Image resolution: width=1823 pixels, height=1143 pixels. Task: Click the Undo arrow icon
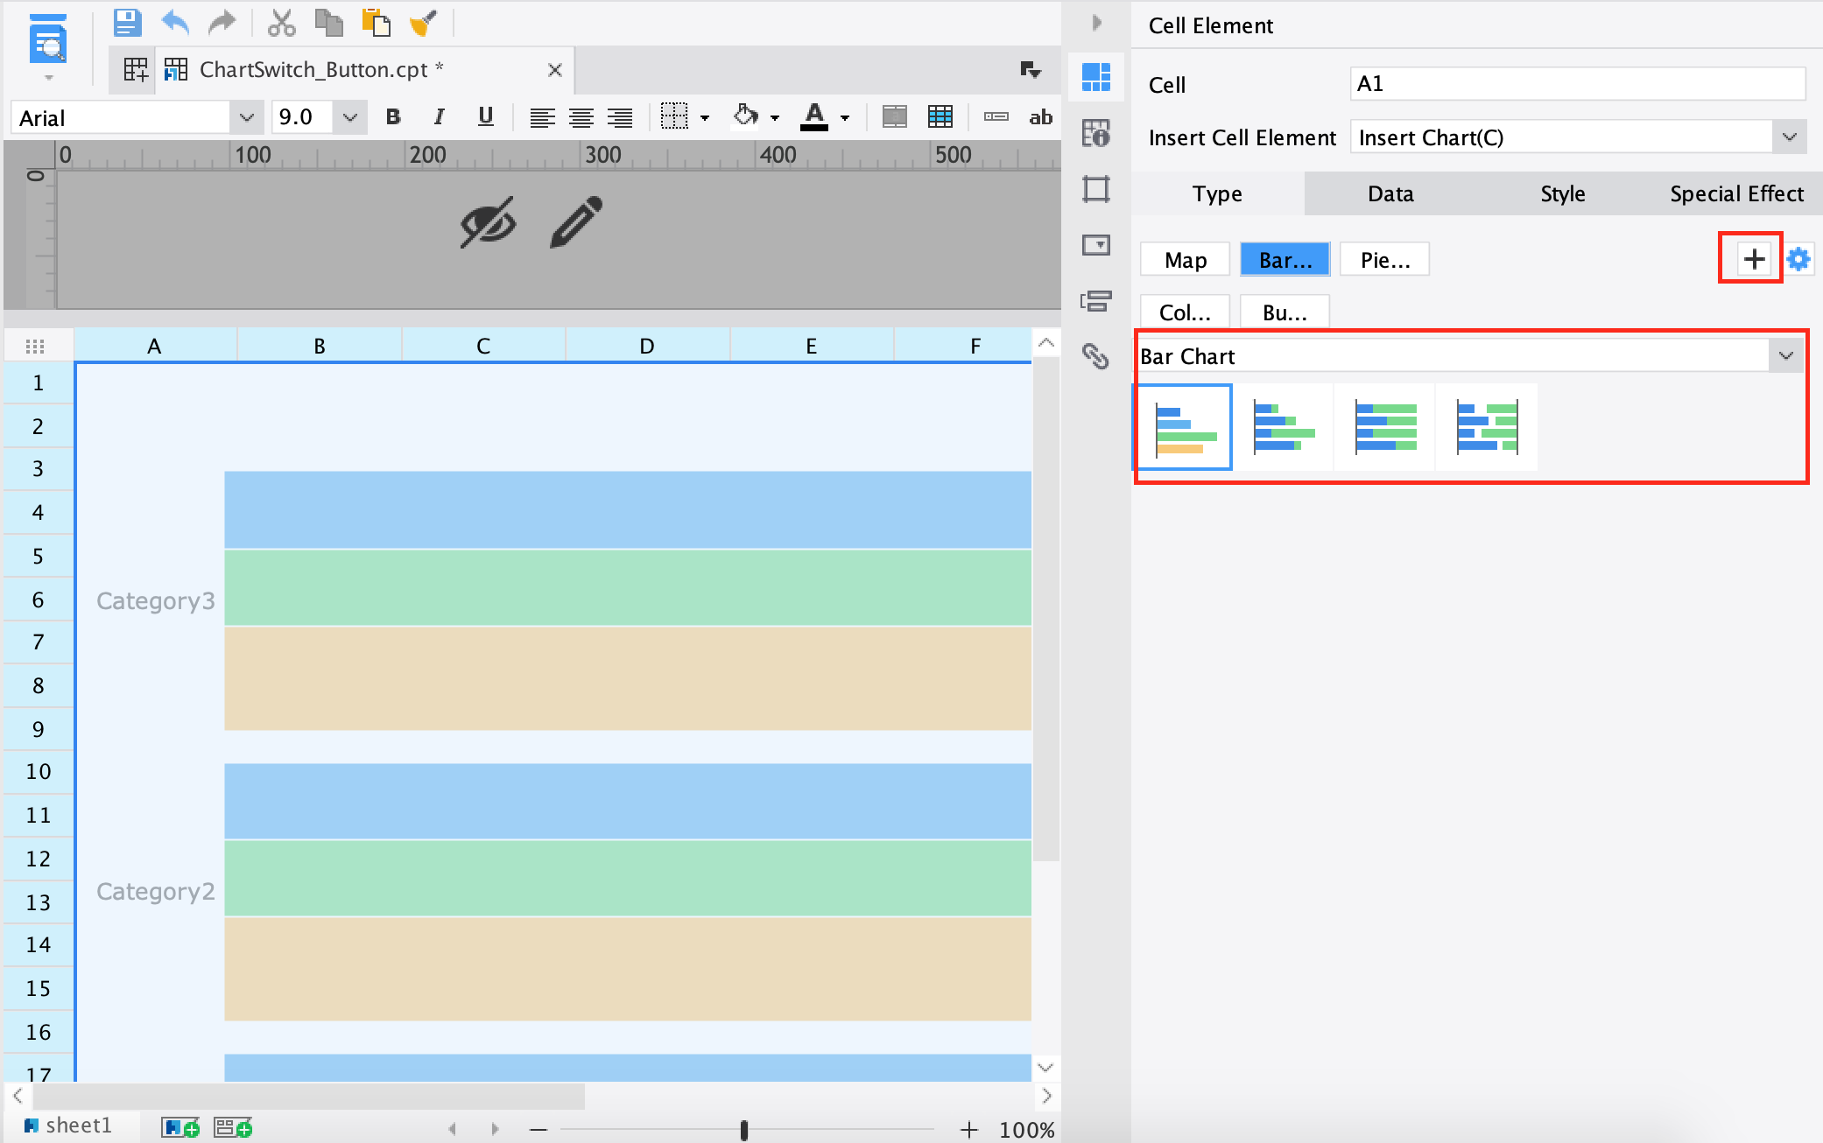pyautogui.click(x=175, y=23)
